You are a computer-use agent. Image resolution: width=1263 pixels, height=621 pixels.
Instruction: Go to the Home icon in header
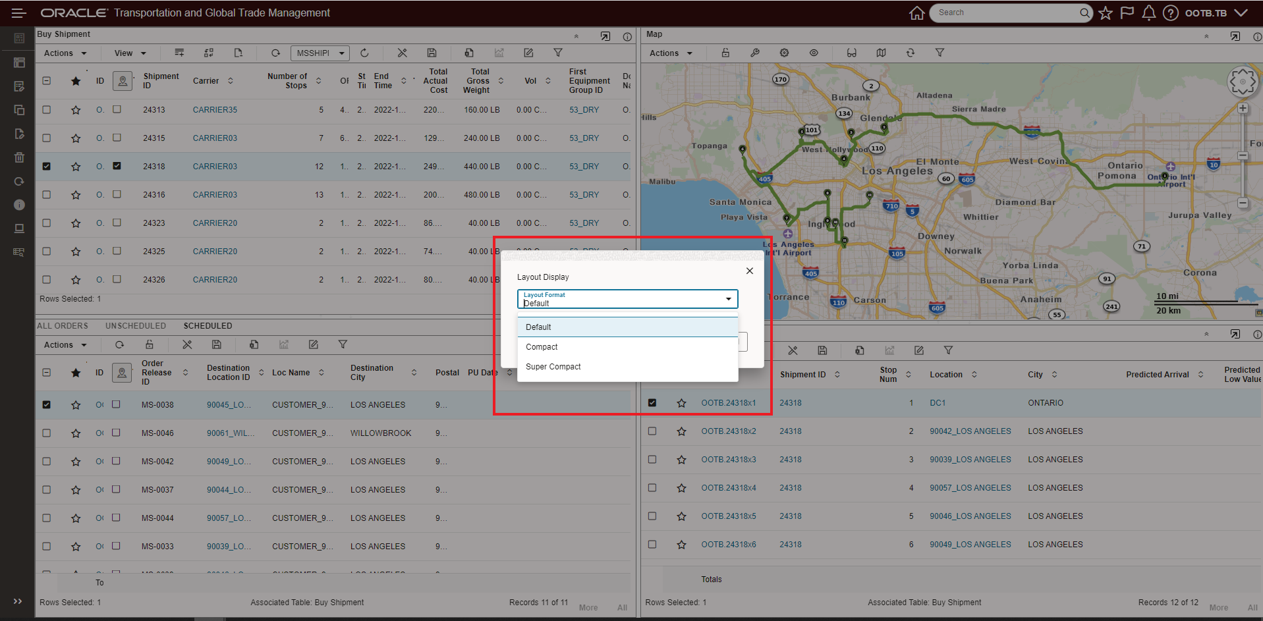point(916,13)
